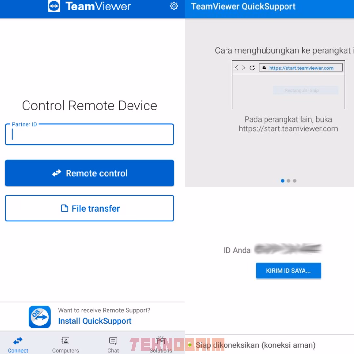
Task: Click the Siap dikoneksikan status text
Action: (255, 345)
